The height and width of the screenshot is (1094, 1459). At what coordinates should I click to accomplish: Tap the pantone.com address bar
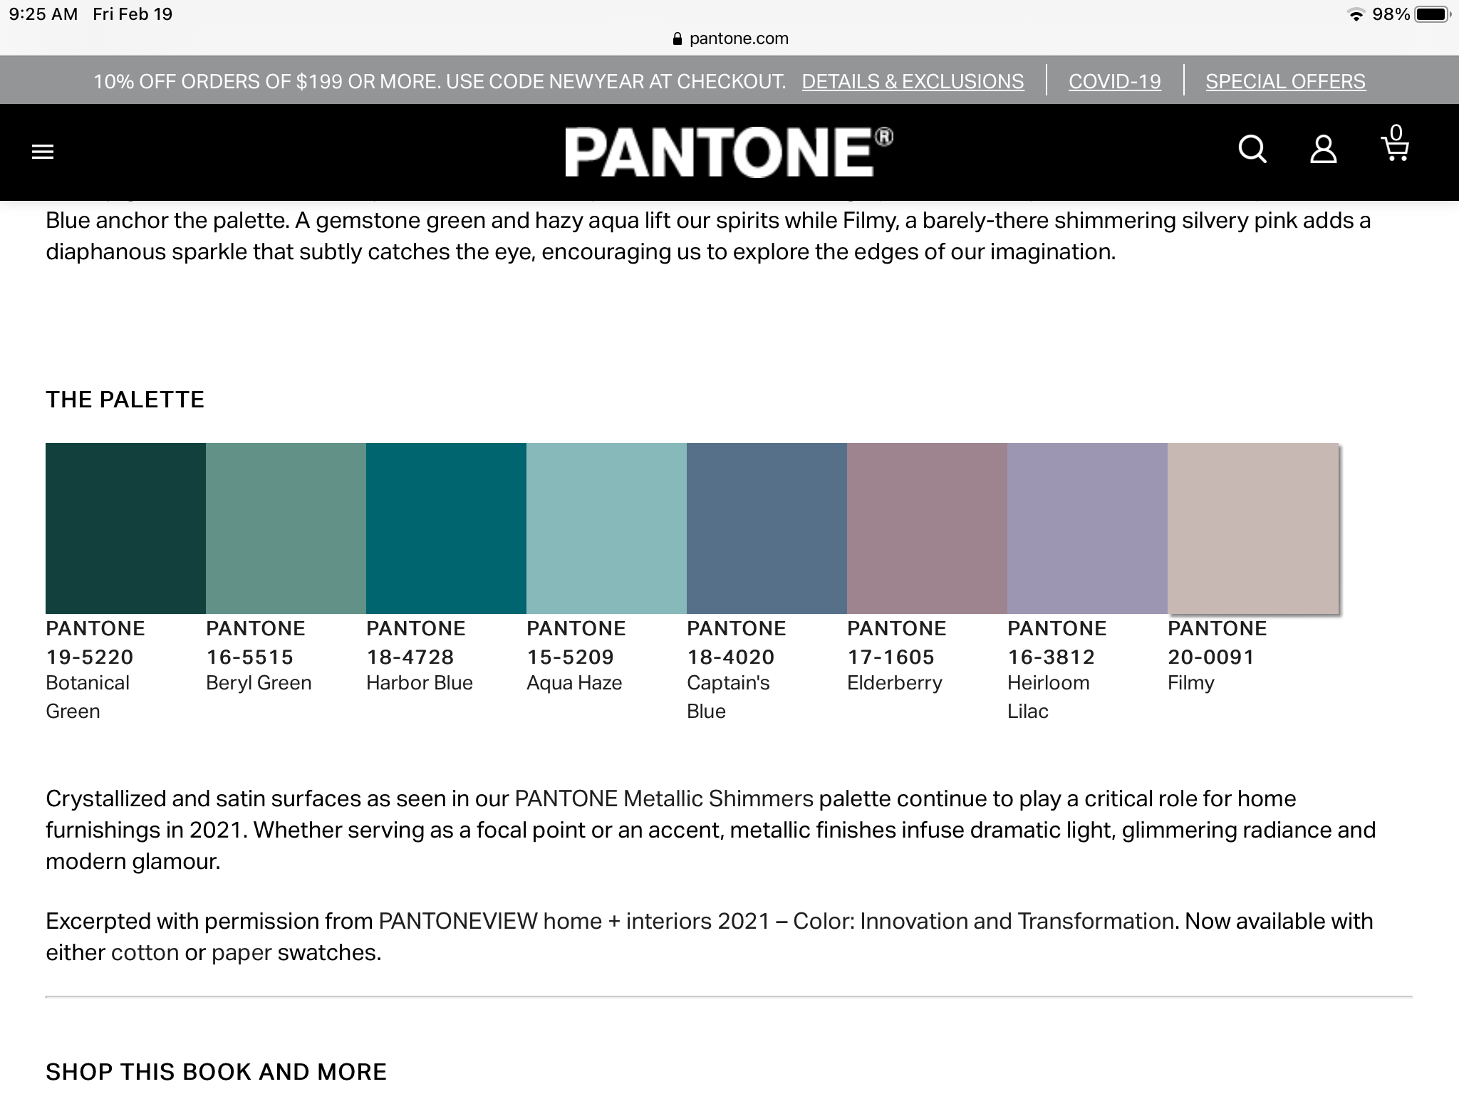click(738, 38)
